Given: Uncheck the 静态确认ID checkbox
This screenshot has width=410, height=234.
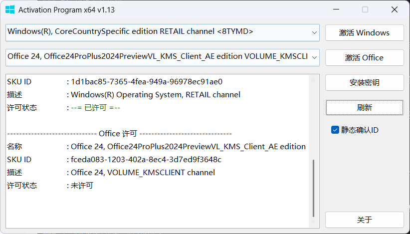Looking at the screenshot, I should 335,130.
